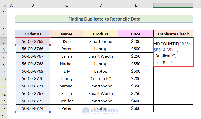Click the select-all corner triangle
The width and height of the screenshot is (201, 119).
(4, 5)
